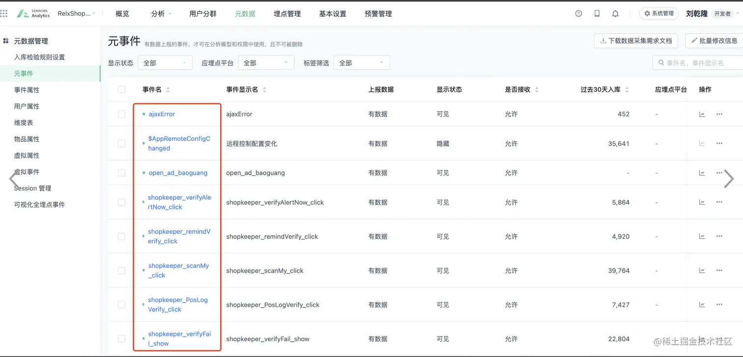743x357 pixels.
Task: Check the $AppRemoteConfigChanged row checkbox
Action: click(x=121, y=143)
